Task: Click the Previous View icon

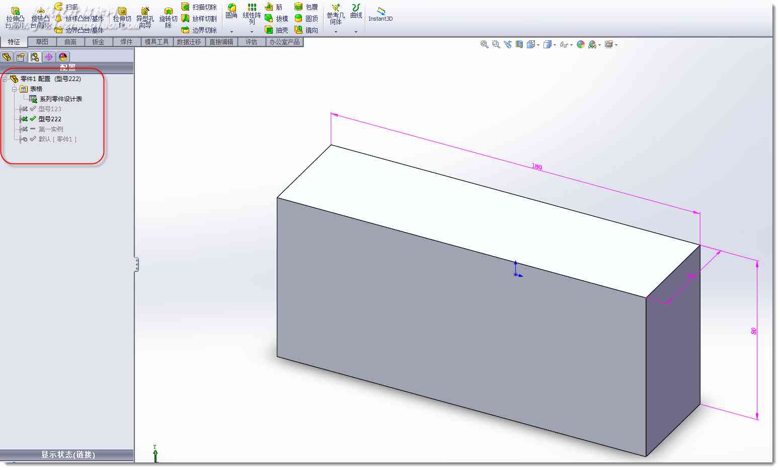Action: click(507, 44)
